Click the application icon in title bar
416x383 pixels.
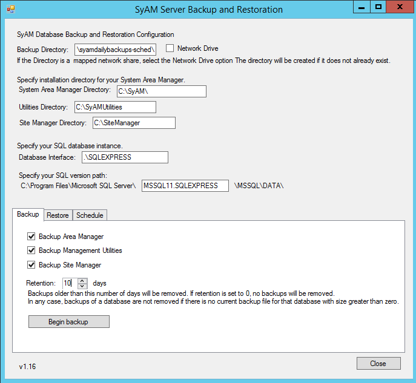pos(10,10)
